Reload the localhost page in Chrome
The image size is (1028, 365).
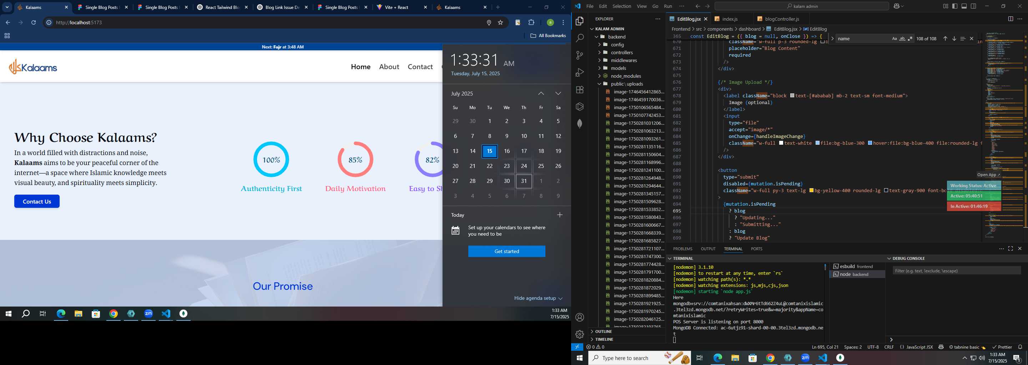coord(34,23)
